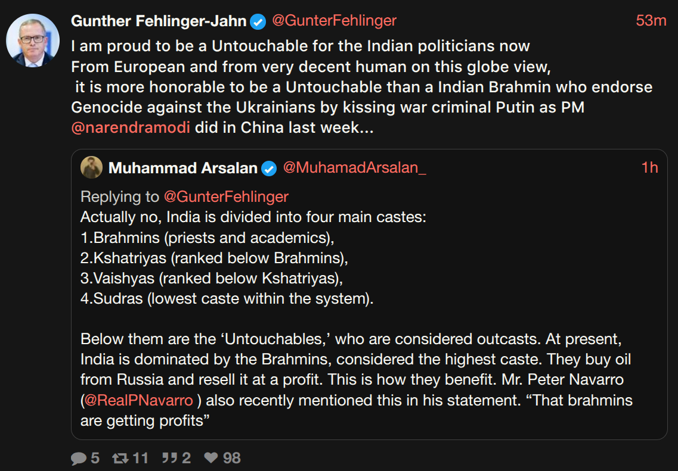The image size is (678, 471).
Task: Click the @MuhamadArsalan_ handle
Action: (355, 167)
